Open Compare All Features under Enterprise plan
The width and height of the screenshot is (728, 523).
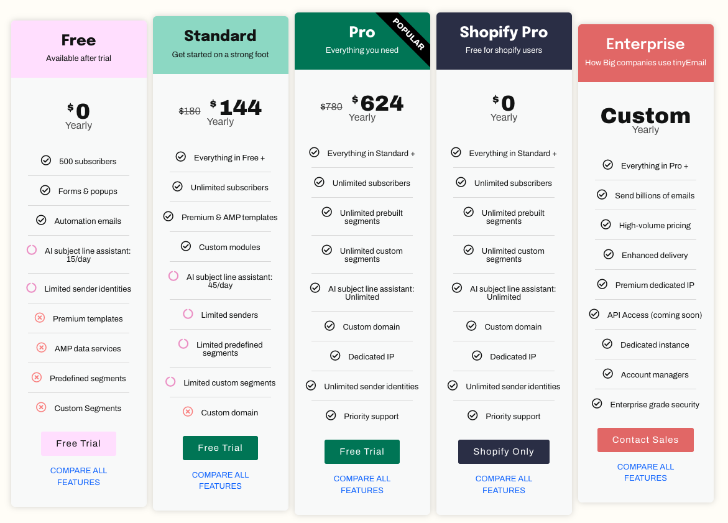[x=645, y=472]
